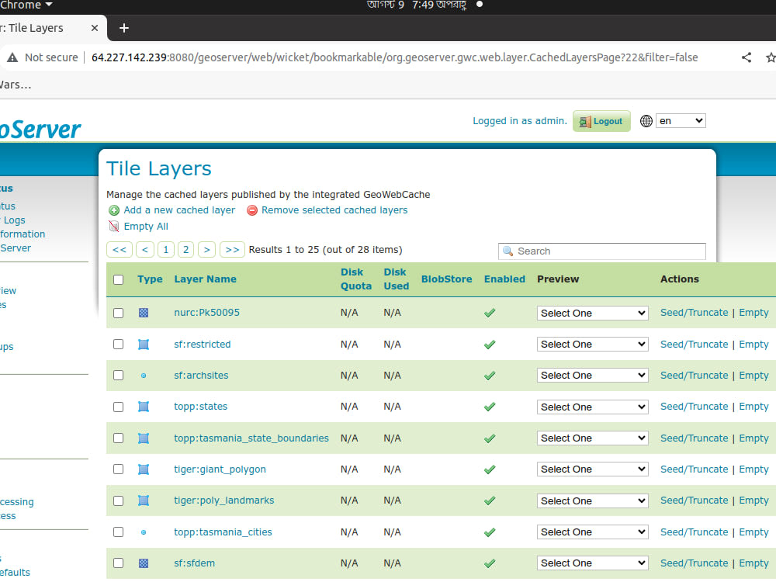Click the share icon in address bar
Viewport: 776px width, 582px height.
point(747,57)
